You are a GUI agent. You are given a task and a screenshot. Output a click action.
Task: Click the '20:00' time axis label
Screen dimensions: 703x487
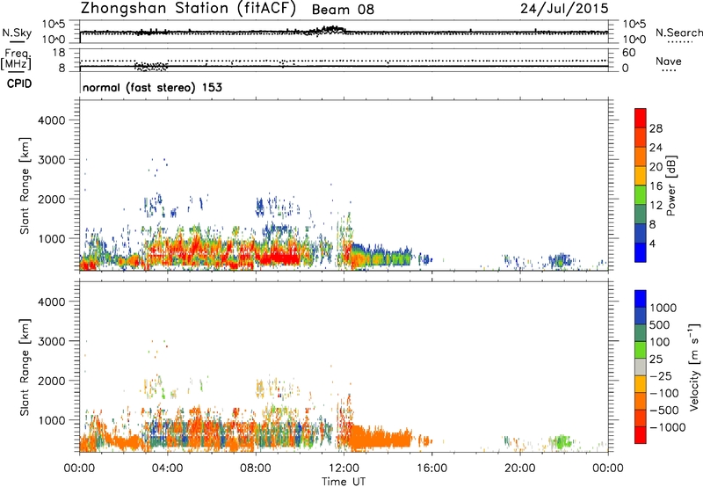click(x=519, y=469)
